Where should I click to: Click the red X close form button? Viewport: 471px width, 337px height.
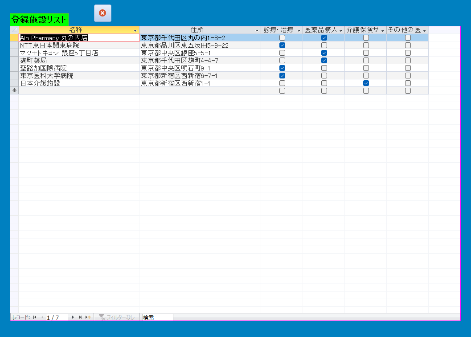(102, 13)
